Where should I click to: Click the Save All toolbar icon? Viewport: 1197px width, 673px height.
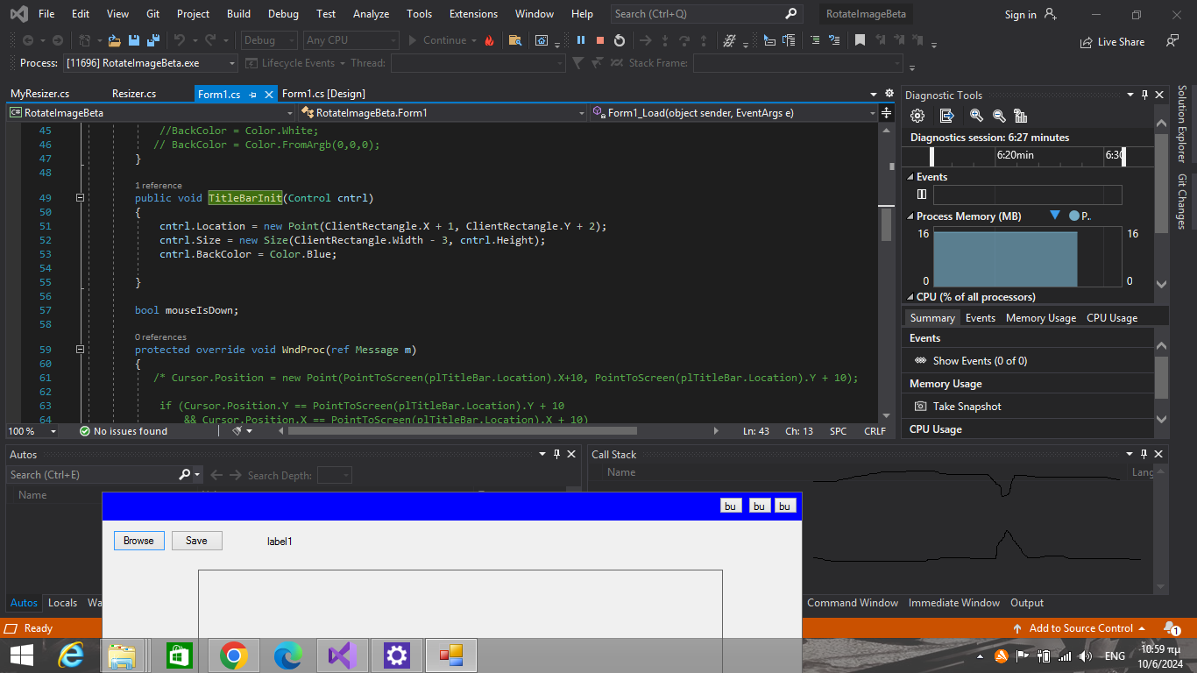[x=153, y=40]
